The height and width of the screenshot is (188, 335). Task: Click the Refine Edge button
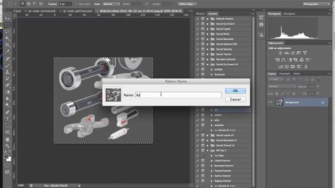(x=187, y=4)
